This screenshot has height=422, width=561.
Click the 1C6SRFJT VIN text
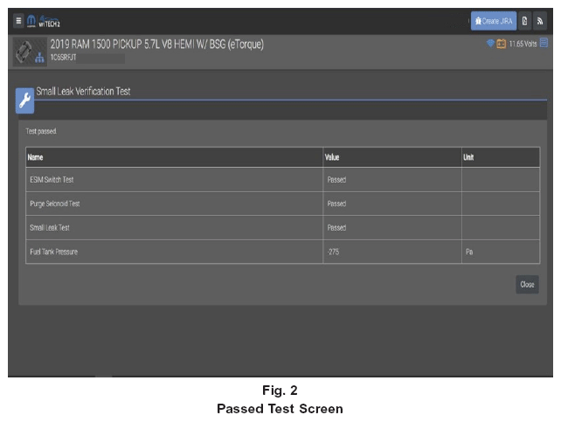point(63,58)
